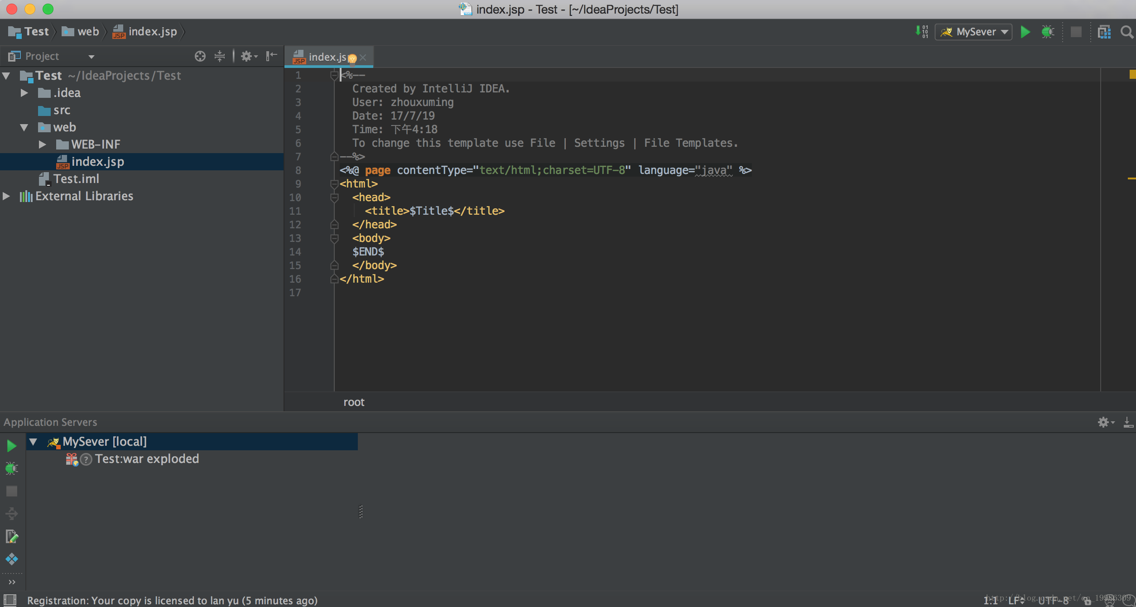Screen dimensions: 1136x607
Task: Click the web breadcrumb in navigation bar
Action: (87, 32)
